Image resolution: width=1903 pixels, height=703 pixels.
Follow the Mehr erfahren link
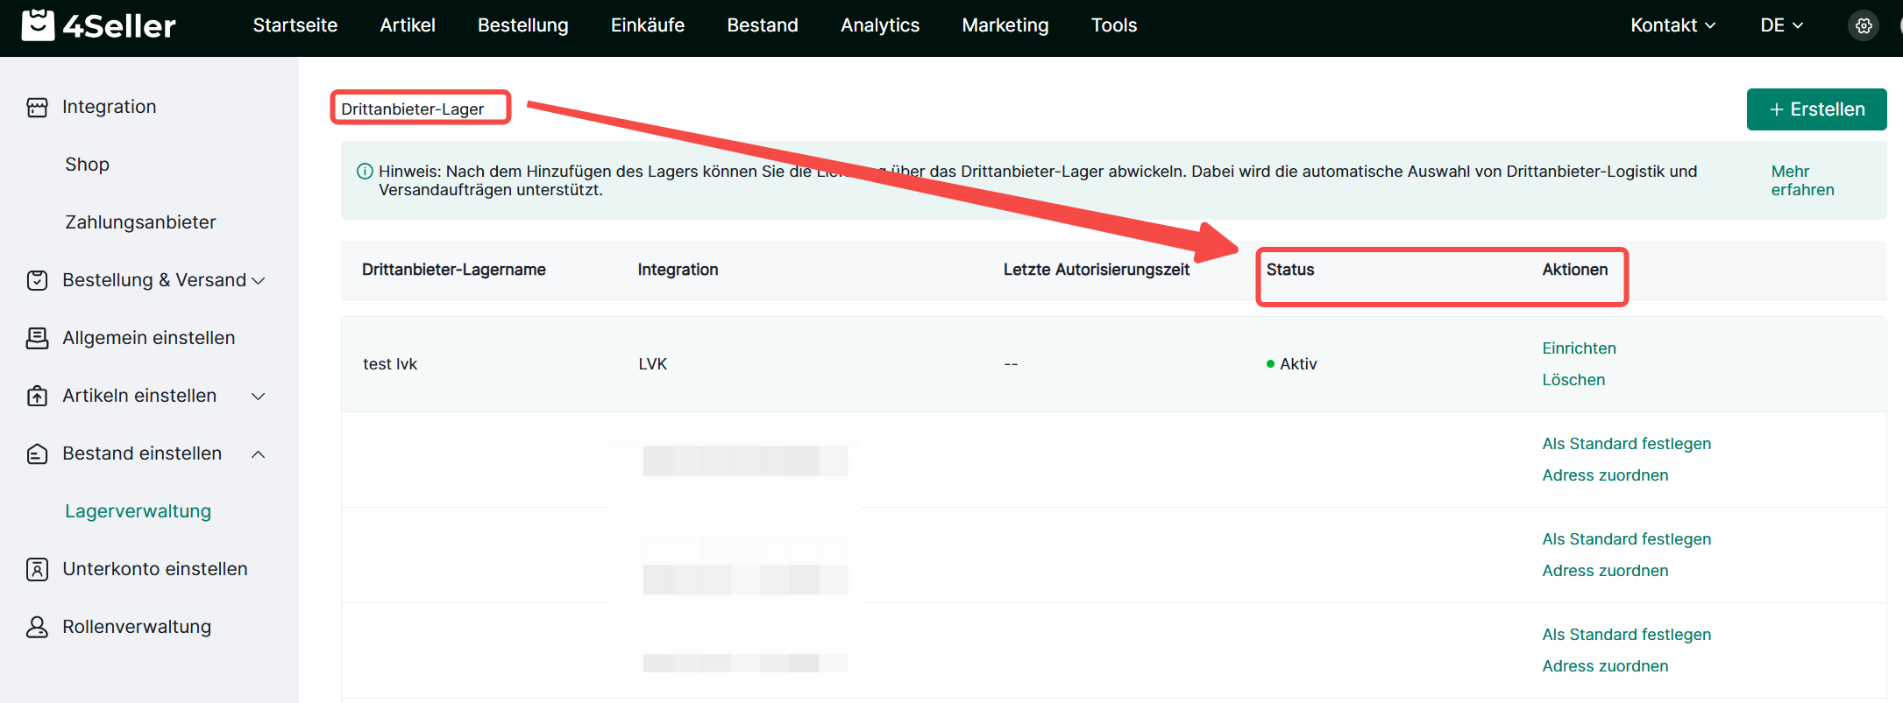point(1801,180)
